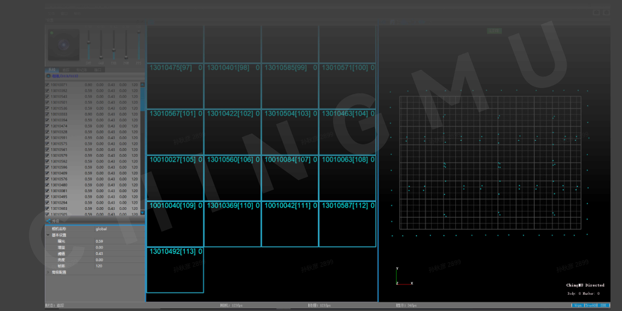Click the camera list scroll-down arrow
This screenshot has height=311, width=622.
coord(142,213)
